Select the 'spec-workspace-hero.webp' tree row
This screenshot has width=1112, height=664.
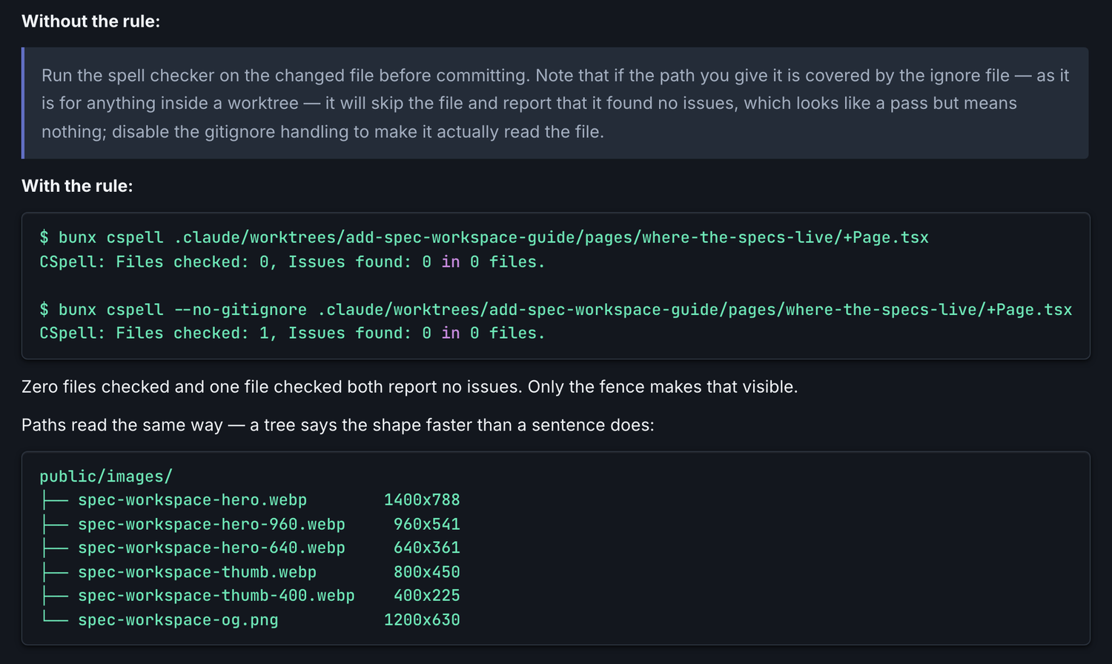(x=250, y=500)
